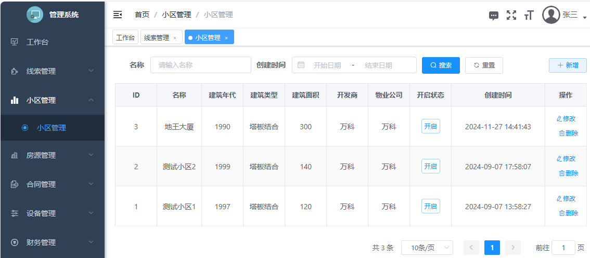Toggle 开启 status for 地王大厦
The height and width of the screenshot is (258, 590).
tap(430, 126)
